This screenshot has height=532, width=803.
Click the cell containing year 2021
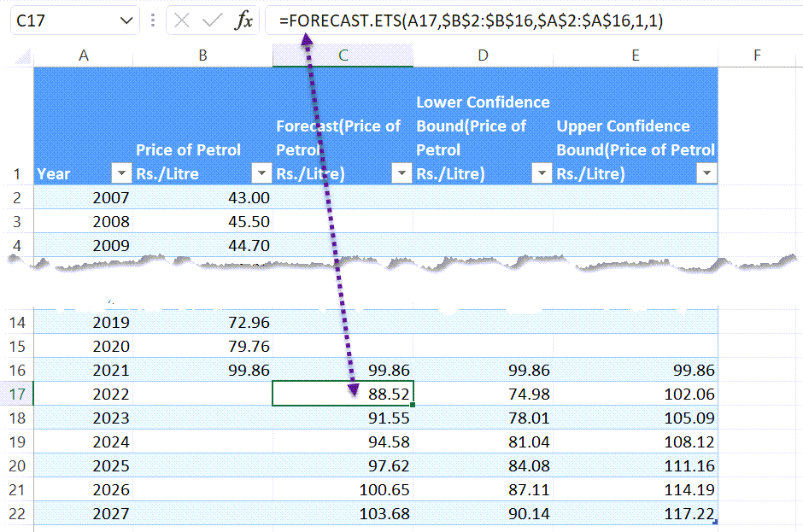pos(84,370)
